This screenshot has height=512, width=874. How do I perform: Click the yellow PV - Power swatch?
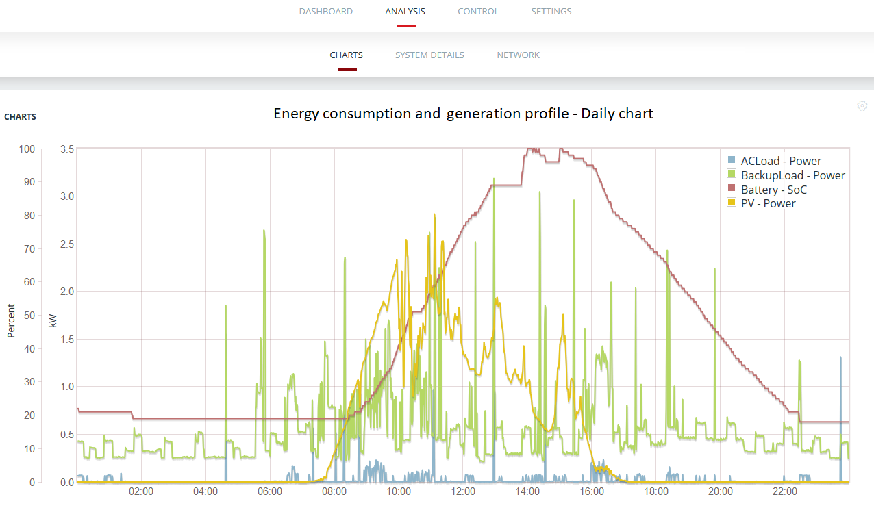[x=731, y=203]
